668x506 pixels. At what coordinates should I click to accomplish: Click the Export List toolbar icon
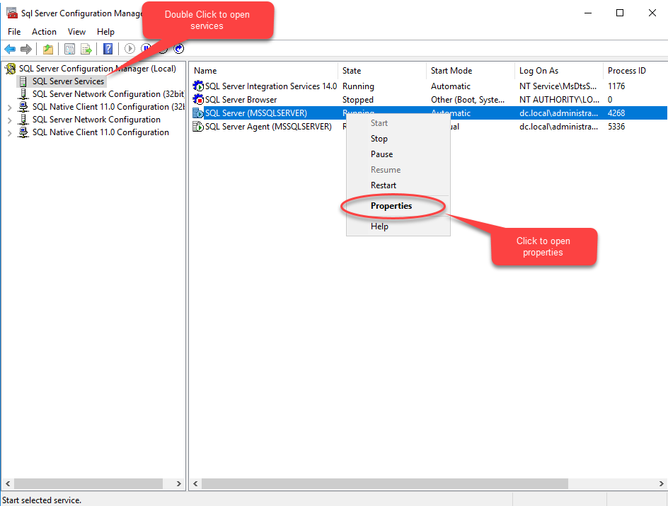coord(86,49)
